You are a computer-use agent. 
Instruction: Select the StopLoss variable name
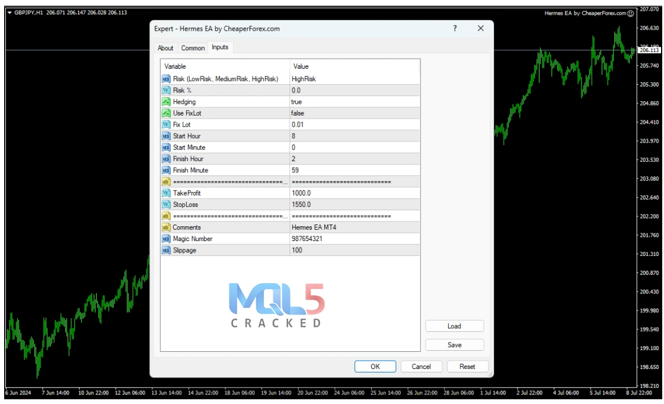coord(186,205)
